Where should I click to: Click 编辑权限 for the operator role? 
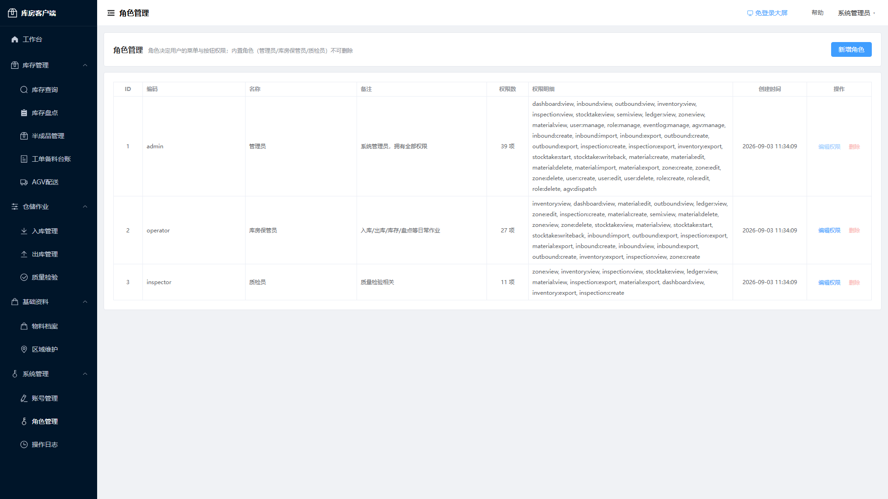click(x=829, y=230)
